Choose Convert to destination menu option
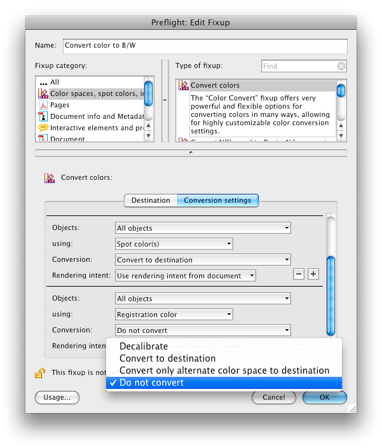This screenshot has width=382, height=448. (224, 358)
